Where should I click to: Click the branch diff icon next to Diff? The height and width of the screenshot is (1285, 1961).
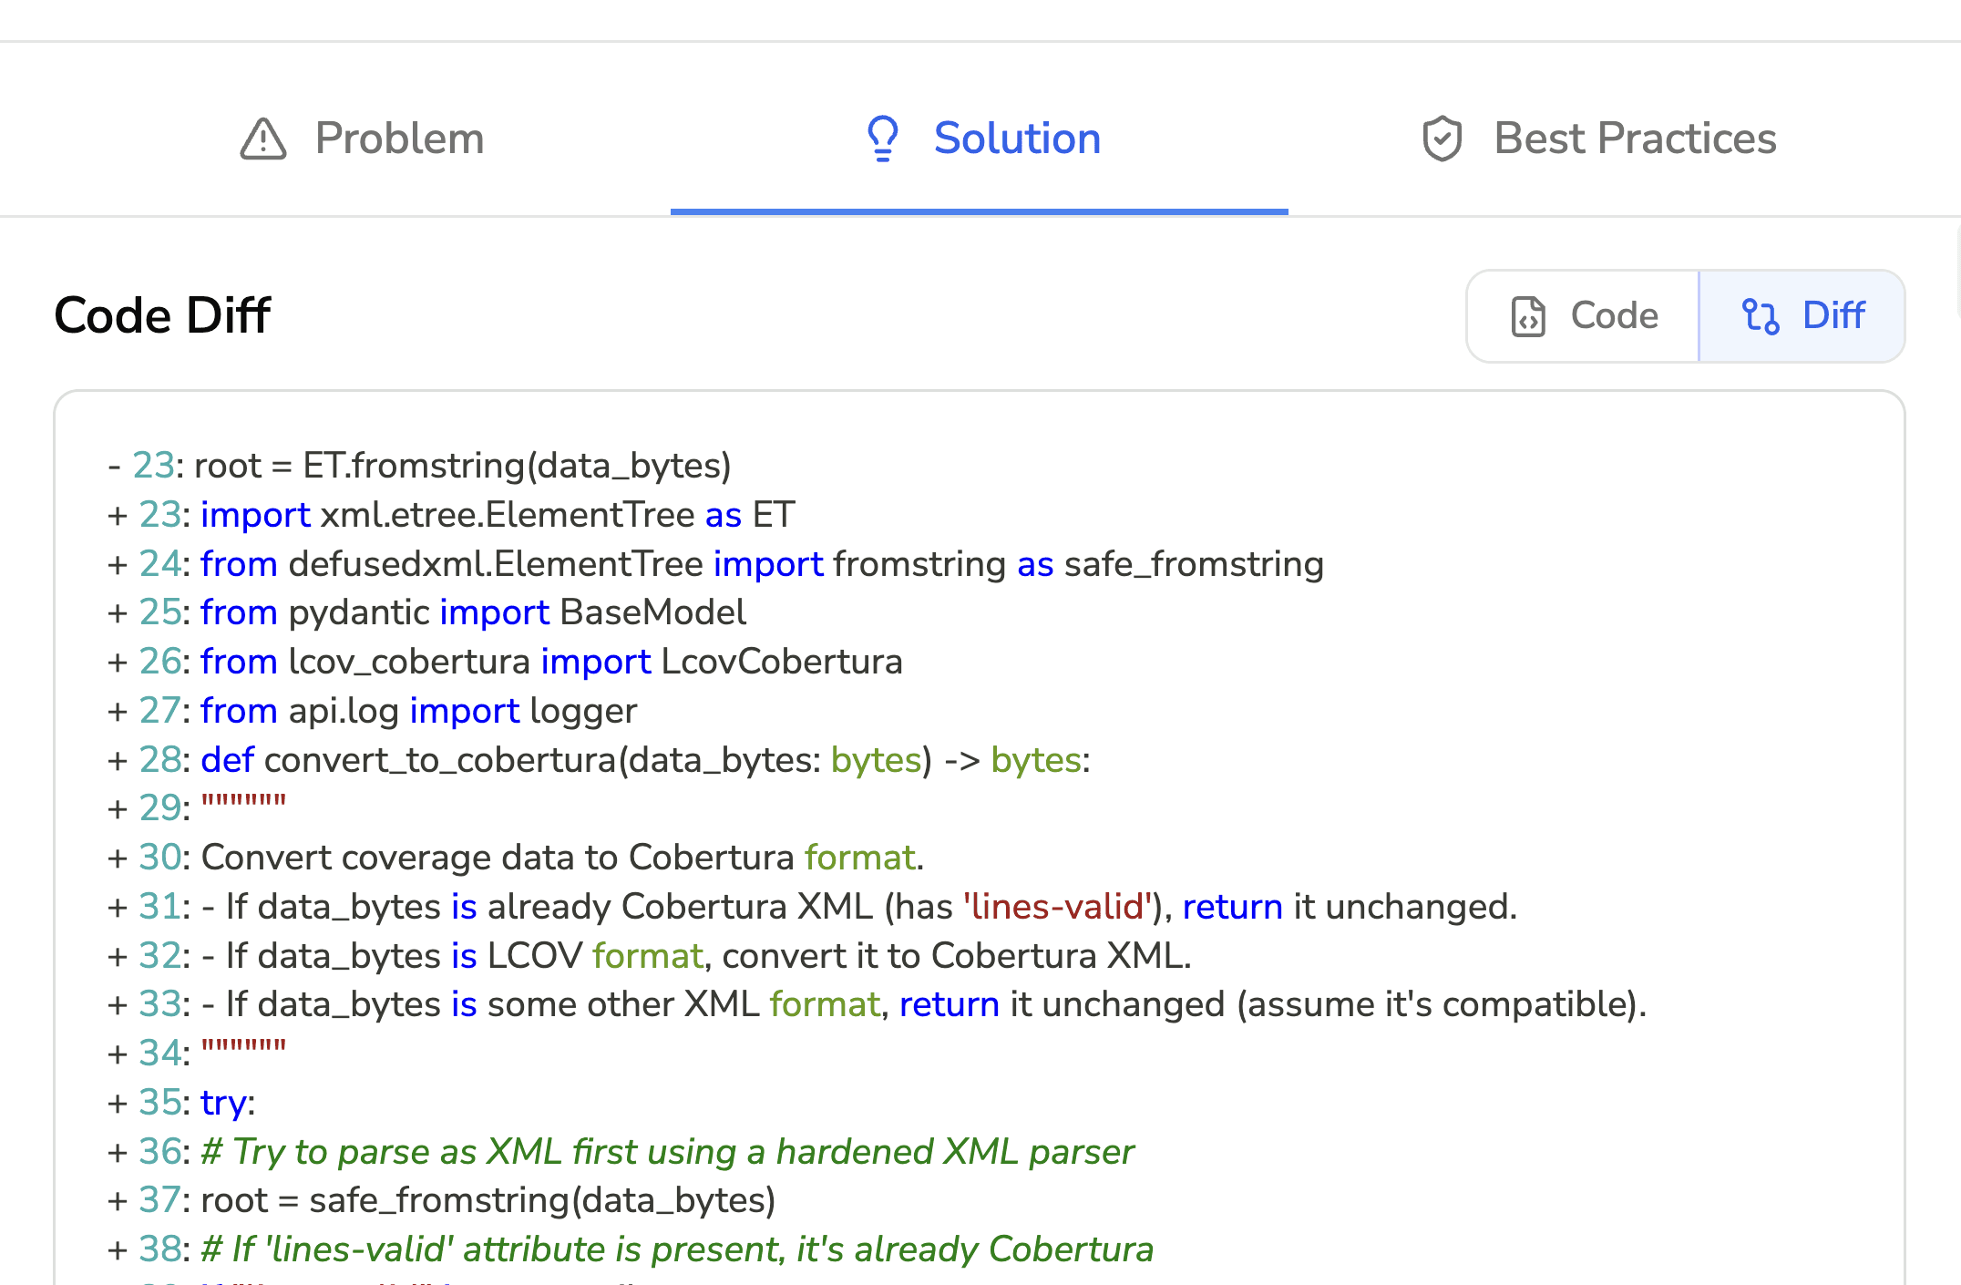1763,315
